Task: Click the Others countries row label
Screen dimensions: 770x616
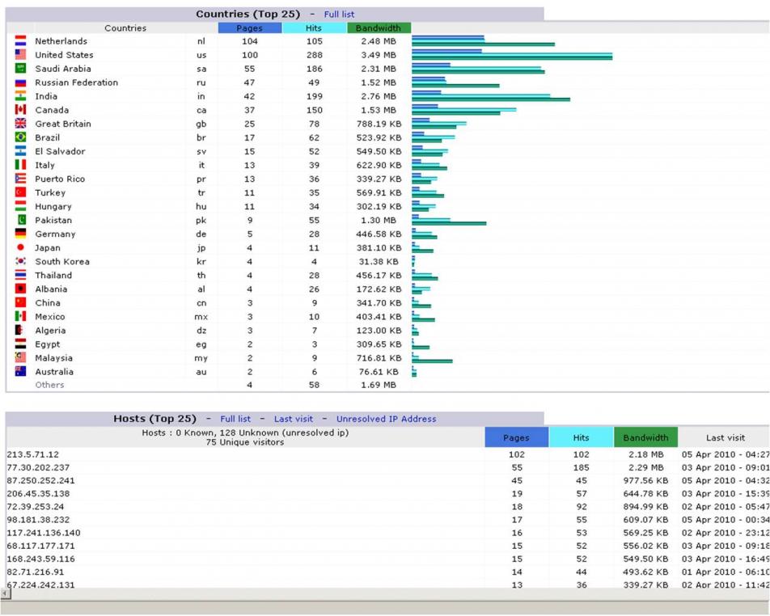Action: [x=49, y=385]
